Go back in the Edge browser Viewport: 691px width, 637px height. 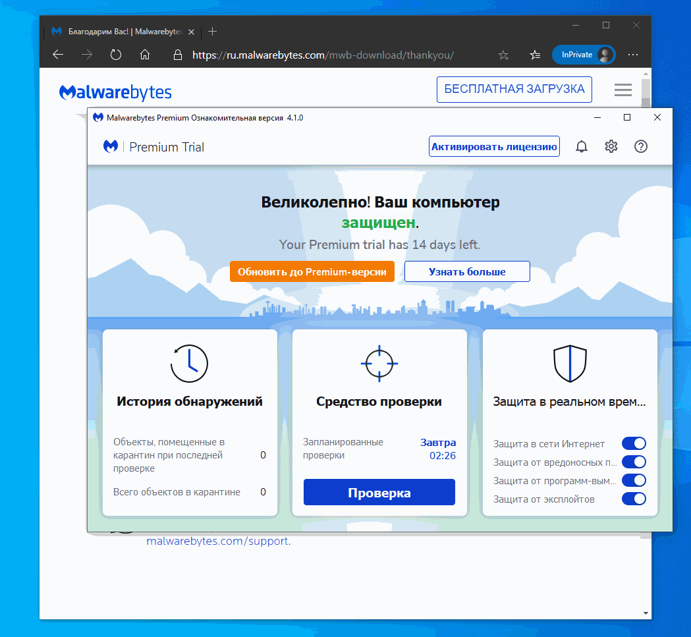coord(58,55)
